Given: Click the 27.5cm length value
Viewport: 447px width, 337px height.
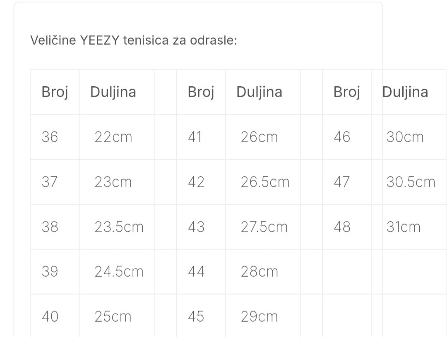Looking at the screenshot, I should (x=264, y=227).
